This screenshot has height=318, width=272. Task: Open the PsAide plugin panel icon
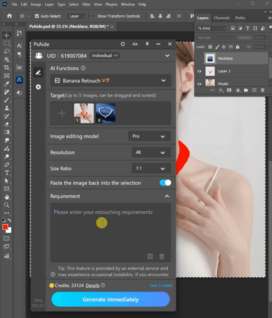[19, 80]
